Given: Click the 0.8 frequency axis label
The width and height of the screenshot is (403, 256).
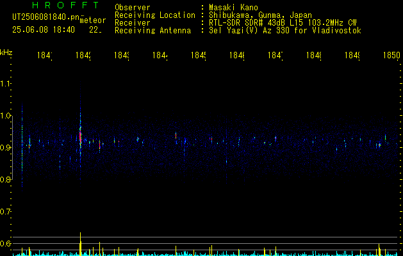Looking at the screenshot, I should [6, 179].
